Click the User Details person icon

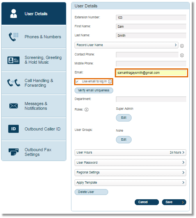pos(14,14)
